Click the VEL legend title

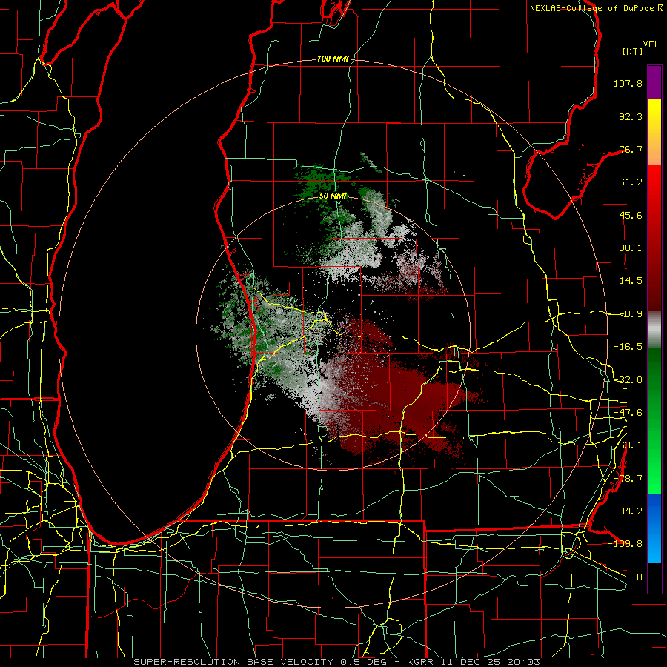(x=651, y=44)
